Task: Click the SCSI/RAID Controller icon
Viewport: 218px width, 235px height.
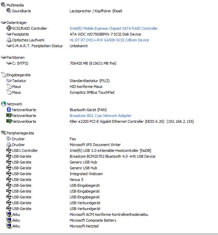Action: pyautogui.click(x=9, y=28)
